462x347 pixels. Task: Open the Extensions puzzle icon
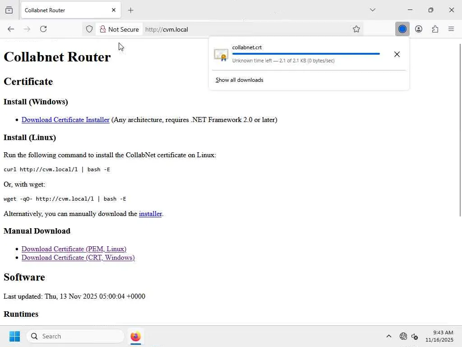tap(435, 29)
